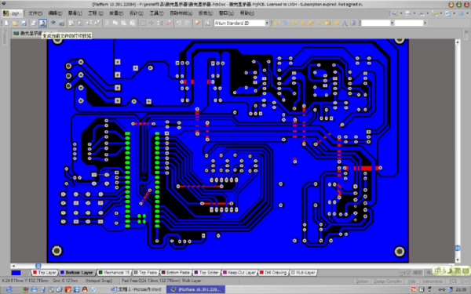This screenshot has width=471, height=294.
Task: Switch to Microsoft Word in the taskbar
Action: [136, 289]
